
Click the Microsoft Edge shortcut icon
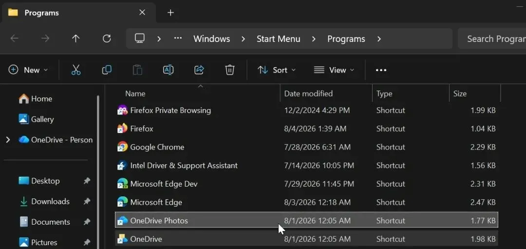tap(122, 202)
